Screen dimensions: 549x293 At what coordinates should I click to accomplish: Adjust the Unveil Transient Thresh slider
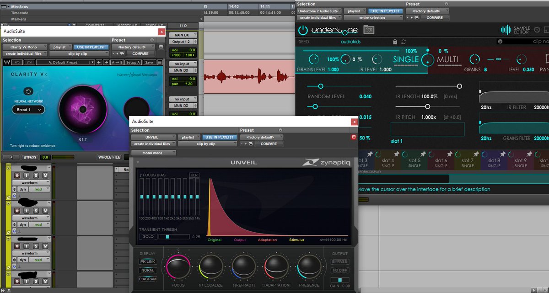[174, 237]
